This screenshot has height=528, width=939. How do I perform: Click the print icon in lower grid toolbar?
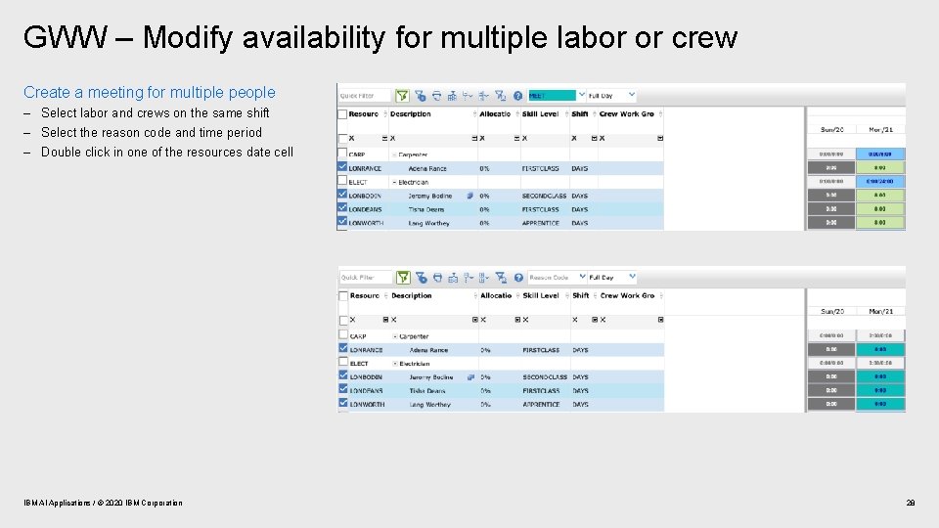tap(438, 277)
